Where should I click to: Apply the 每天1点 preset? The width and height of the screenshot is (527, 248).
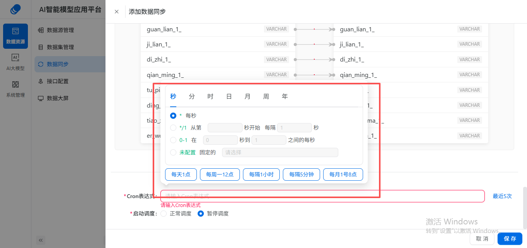tap(181, 174)
